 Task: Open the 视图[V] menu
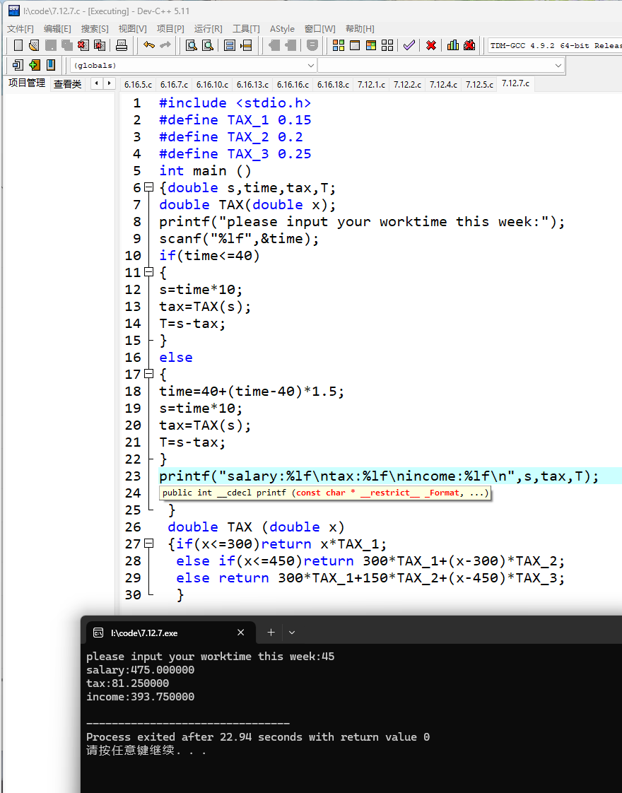pyautogui.click(x=132, y=29)
